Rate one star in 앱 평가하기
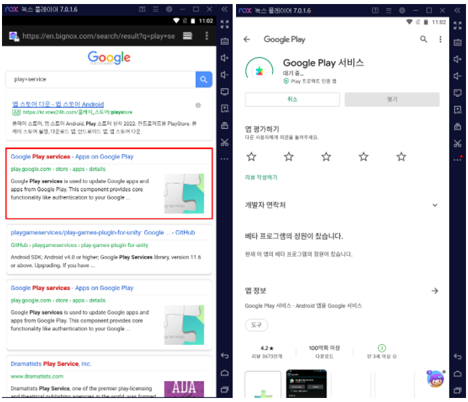Screen dimensions: 468x402 (x=251, y=156)
